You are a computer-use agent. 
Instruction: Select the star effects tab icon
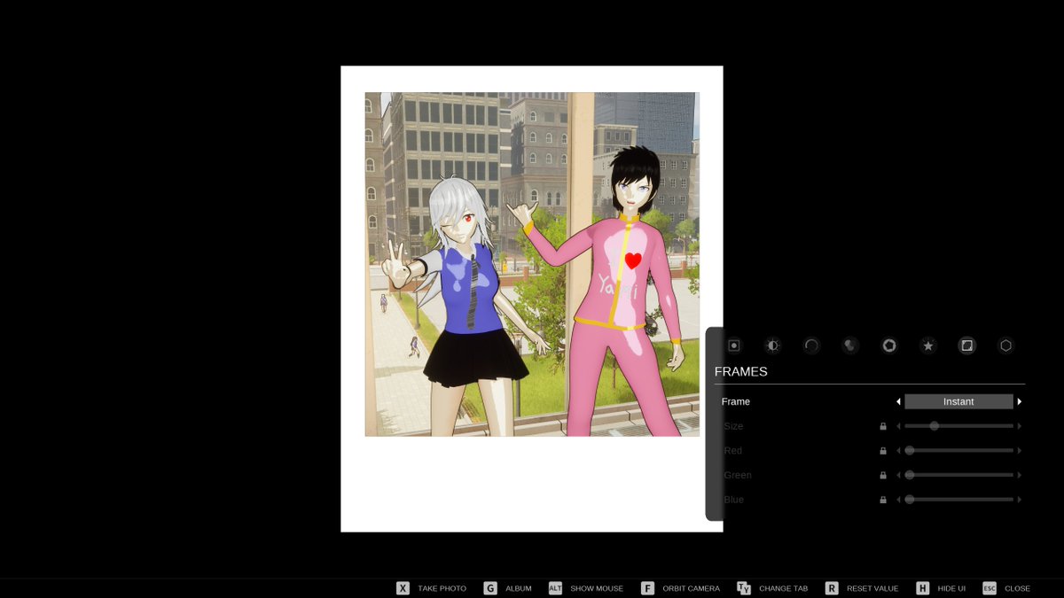coord(927,346)
